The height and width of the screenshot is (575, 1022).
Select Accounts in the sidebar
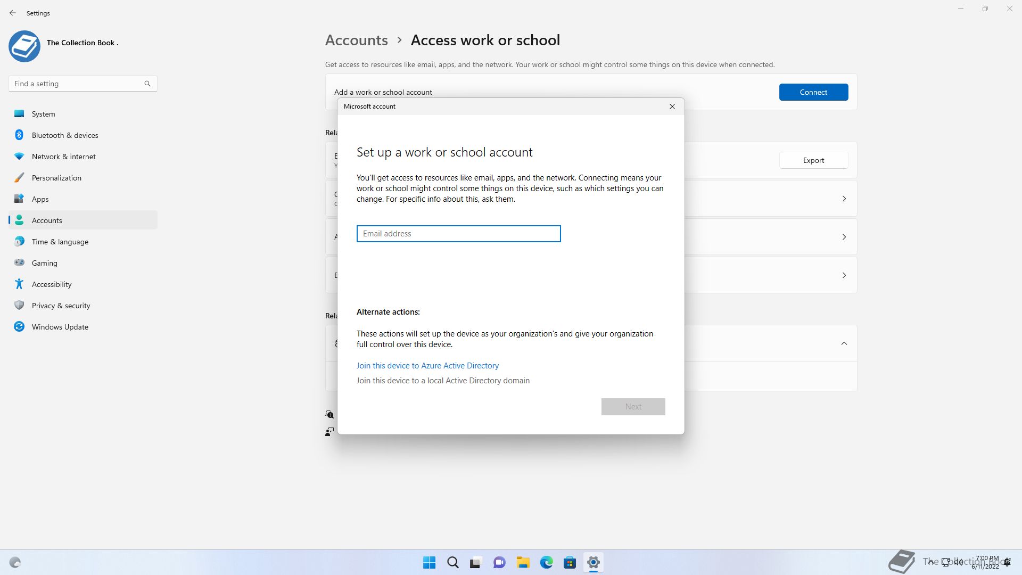click(83, 220)
